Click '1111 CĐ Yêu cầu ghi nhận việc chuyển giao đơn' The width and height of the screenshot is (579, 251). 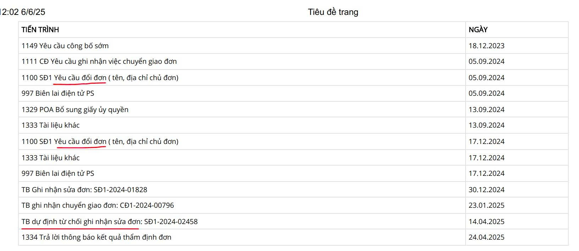99,61
